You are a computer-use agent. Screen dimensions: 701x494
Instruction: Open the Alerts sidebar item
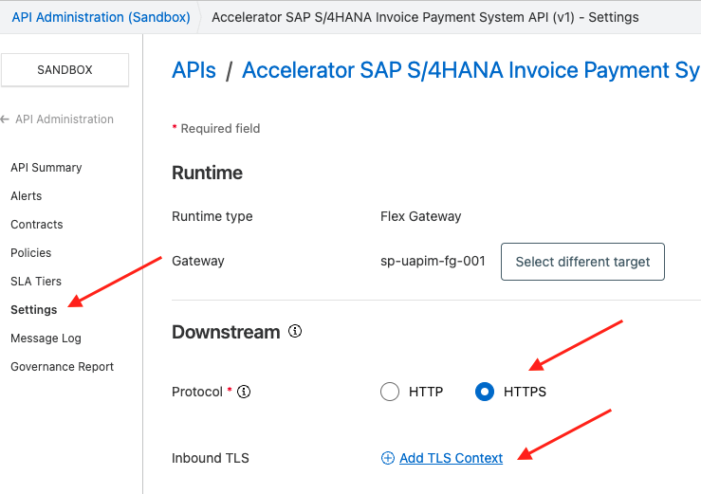(26, 196)
